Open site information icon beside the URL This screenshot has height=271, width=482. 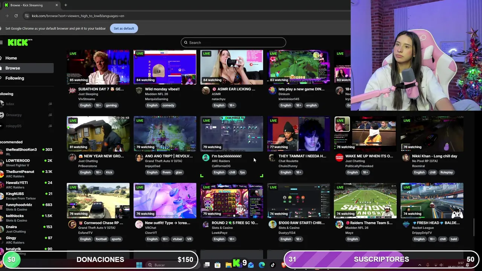point(26,16)
